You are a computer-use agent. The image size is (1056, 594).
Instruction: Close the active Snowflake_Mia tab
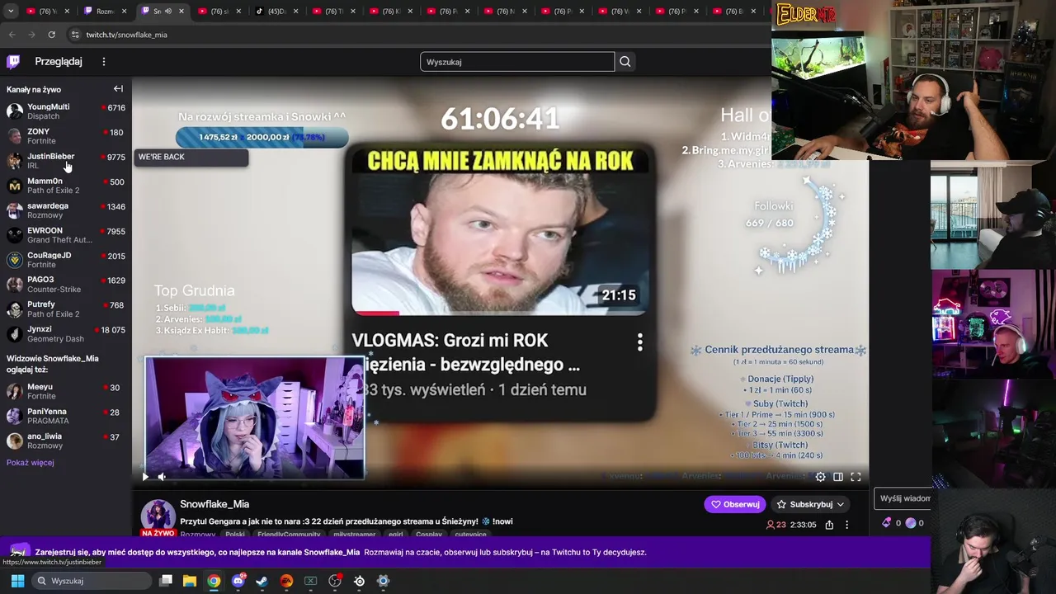tap(181, 12)
